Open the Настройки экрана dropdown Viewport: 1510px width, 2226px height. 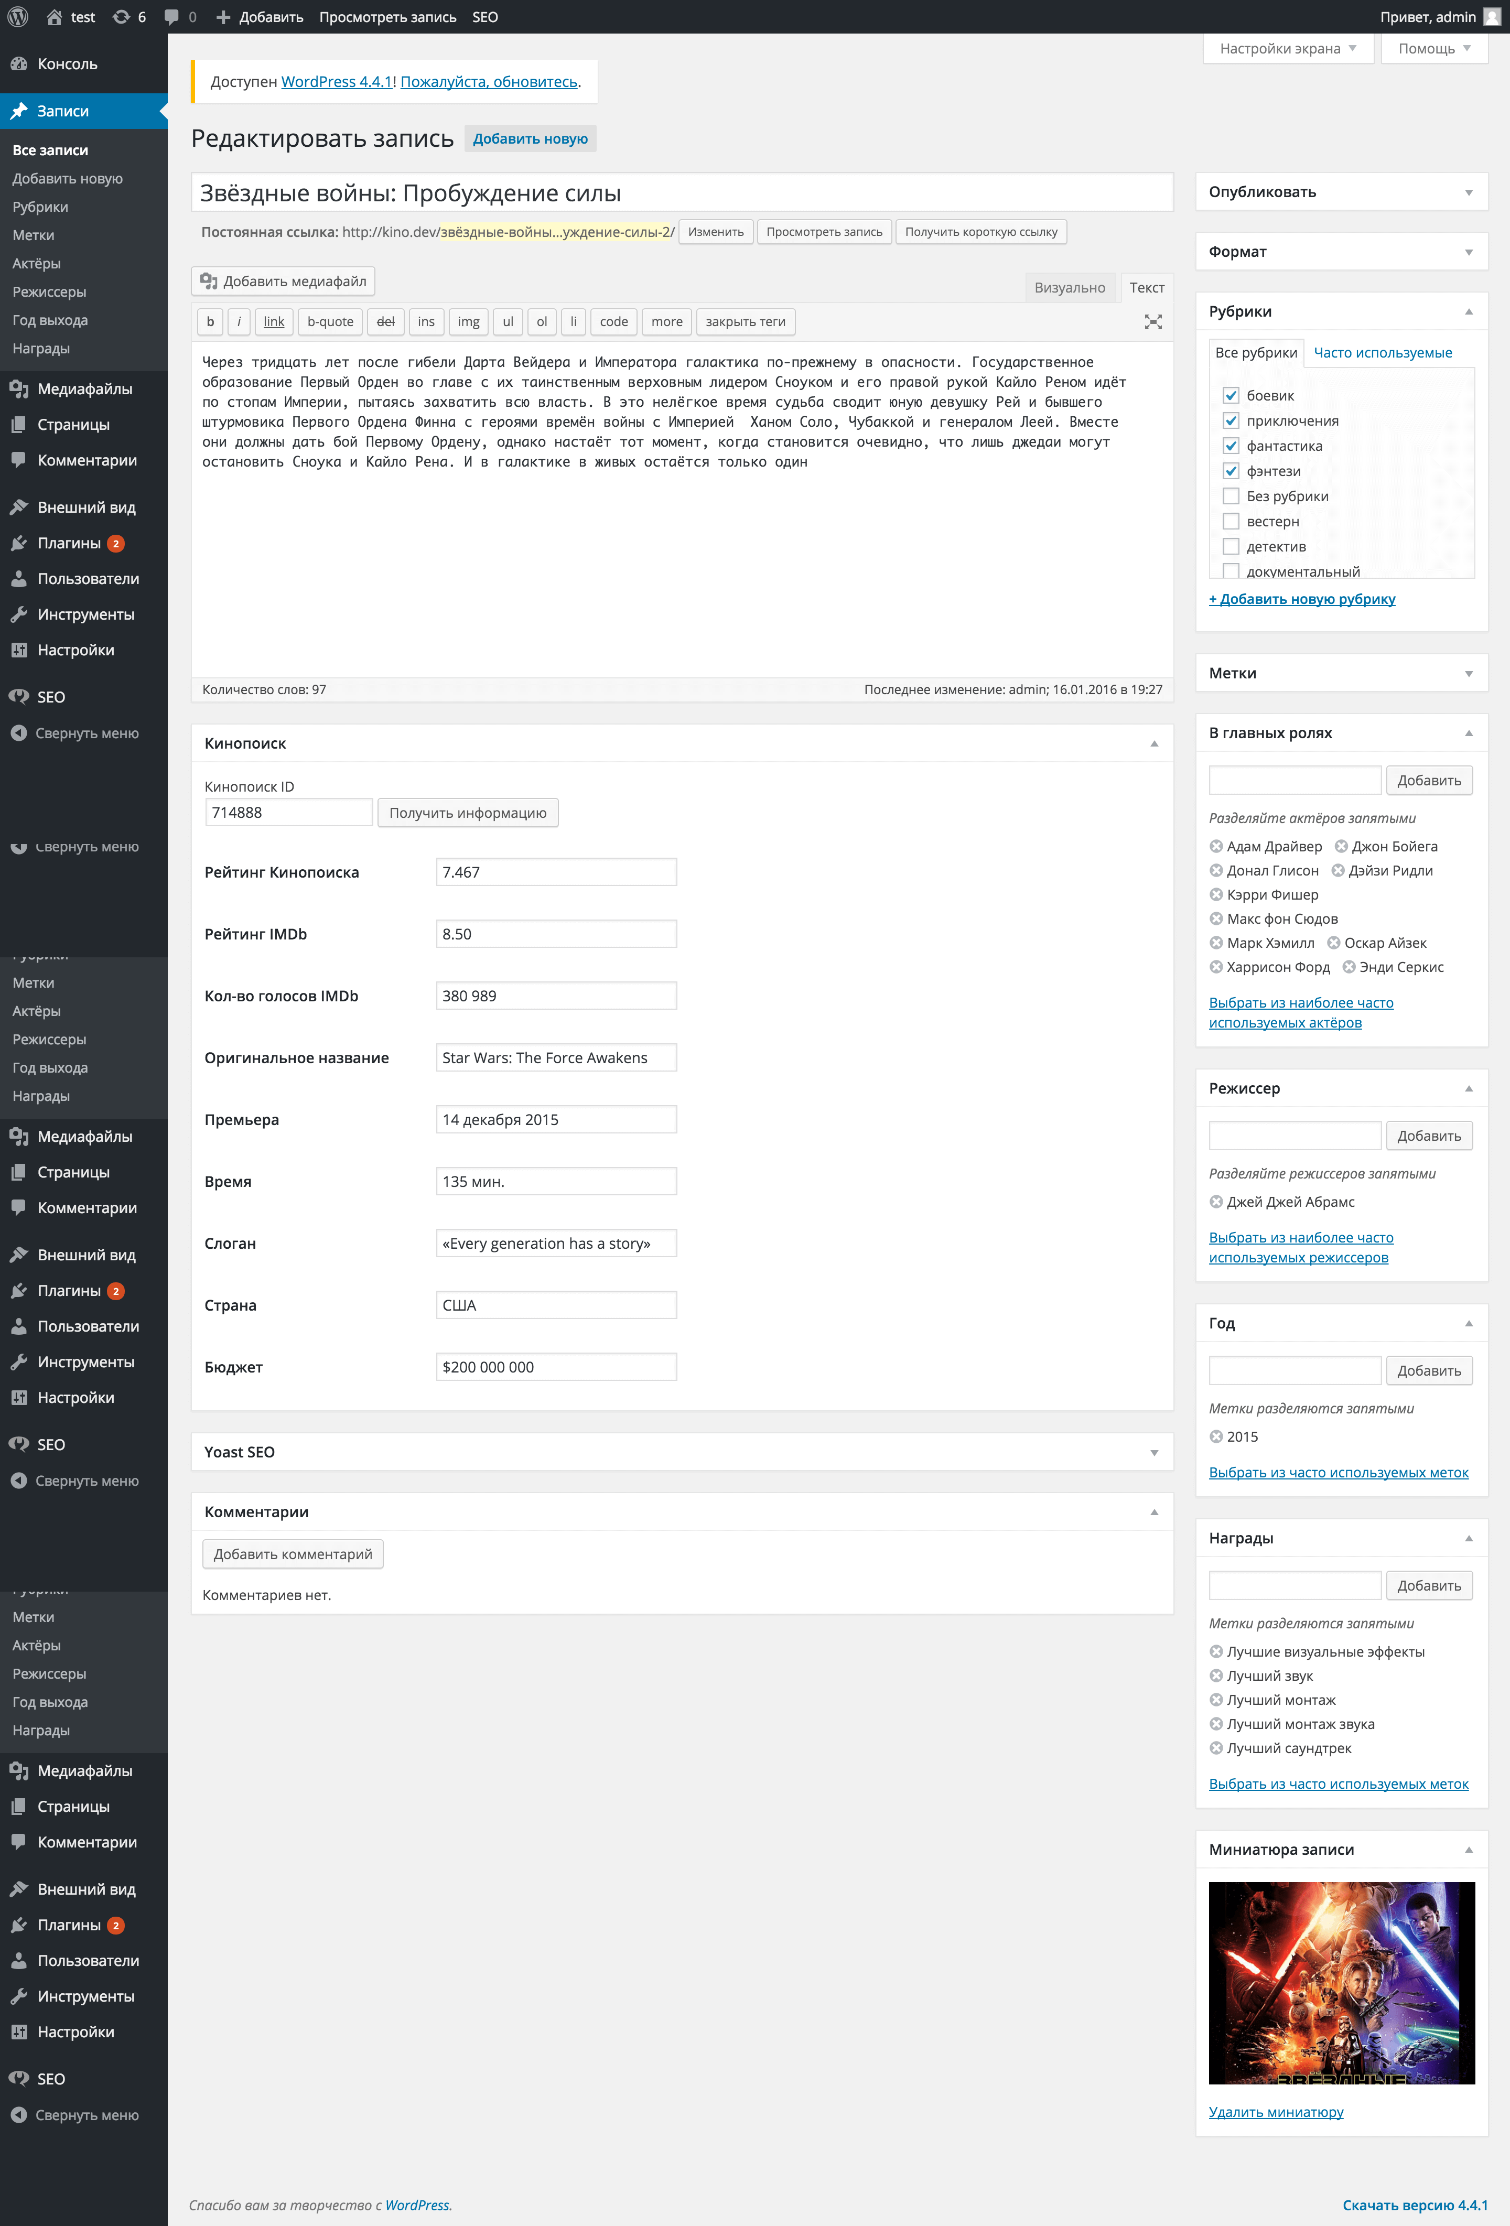[x=1288, y=49]
